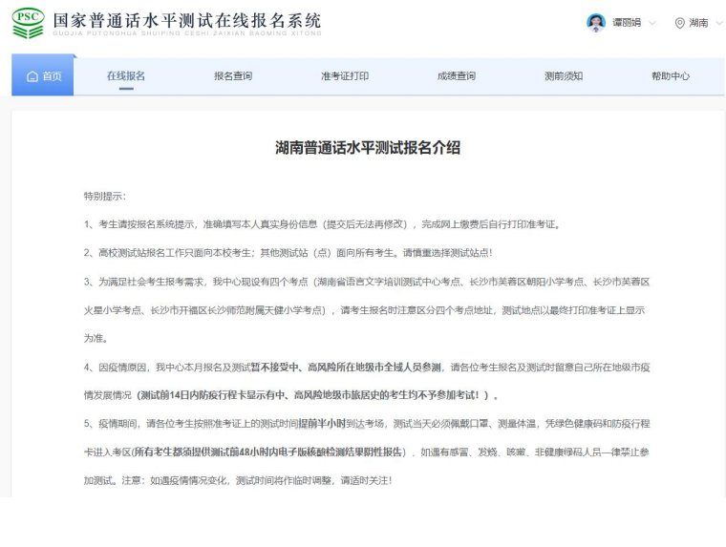The height and width of the screenshot is (547, 726).
Task: Open the user avatar picture
Action: (x=596, y=23)
